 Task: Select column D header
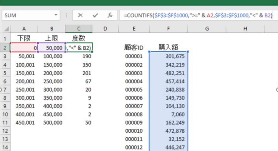(105, 29)
